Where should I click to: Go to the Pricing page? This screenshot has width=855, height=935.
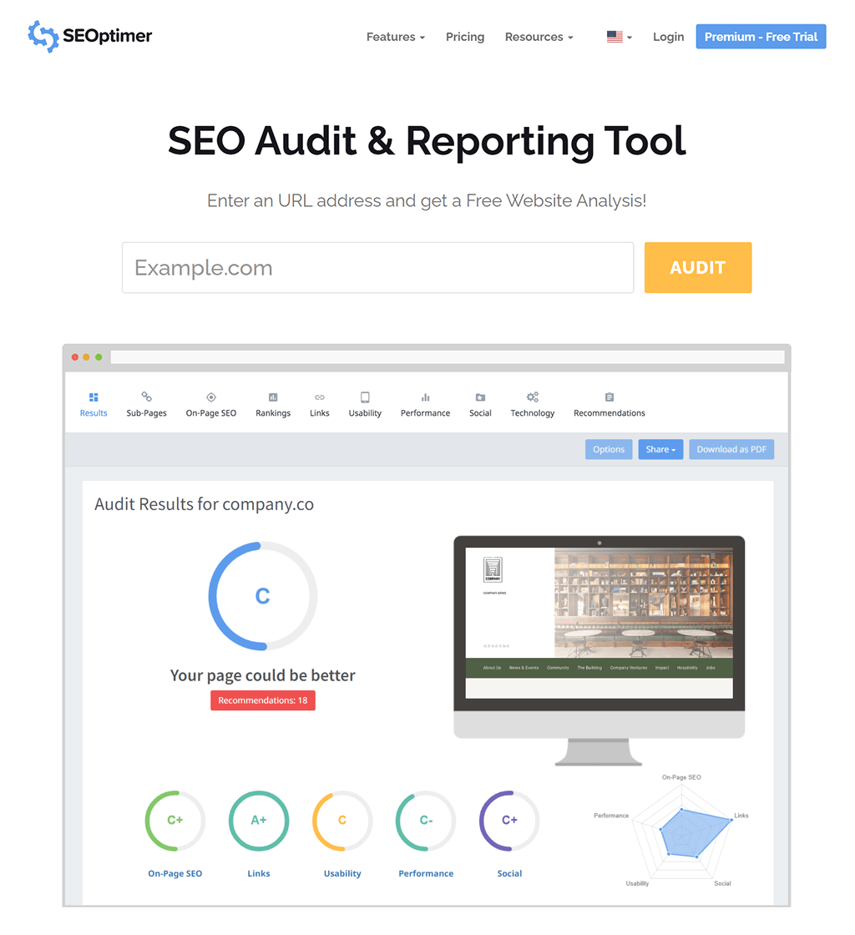point(465,37)
